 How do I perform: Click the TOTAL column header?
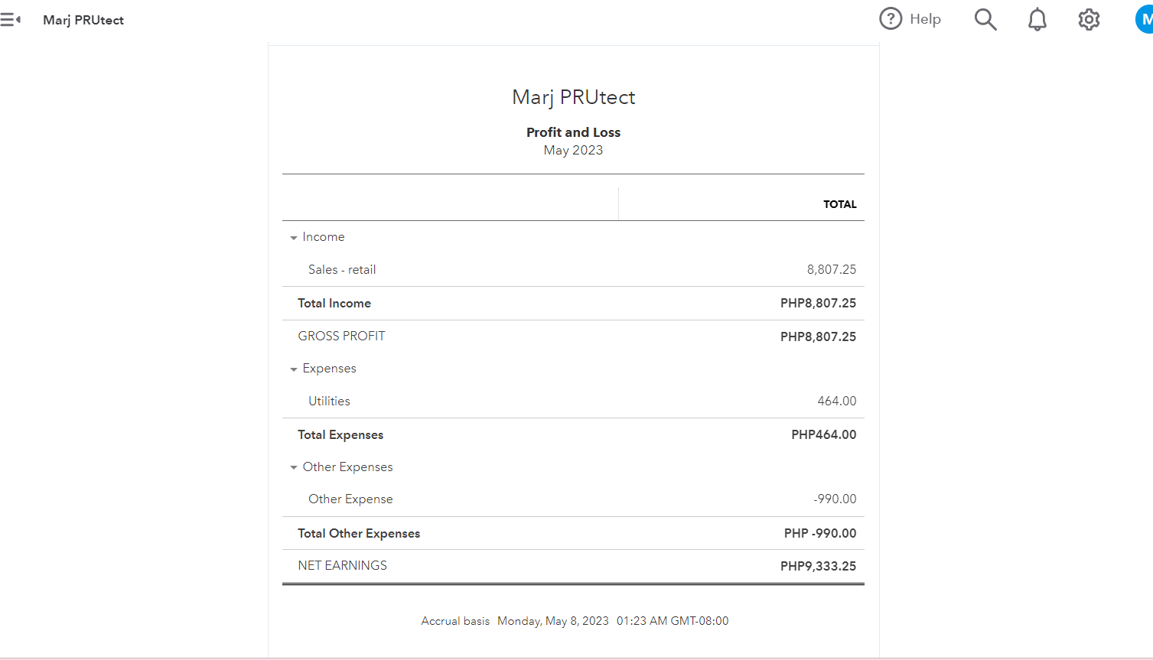[839, 204]
